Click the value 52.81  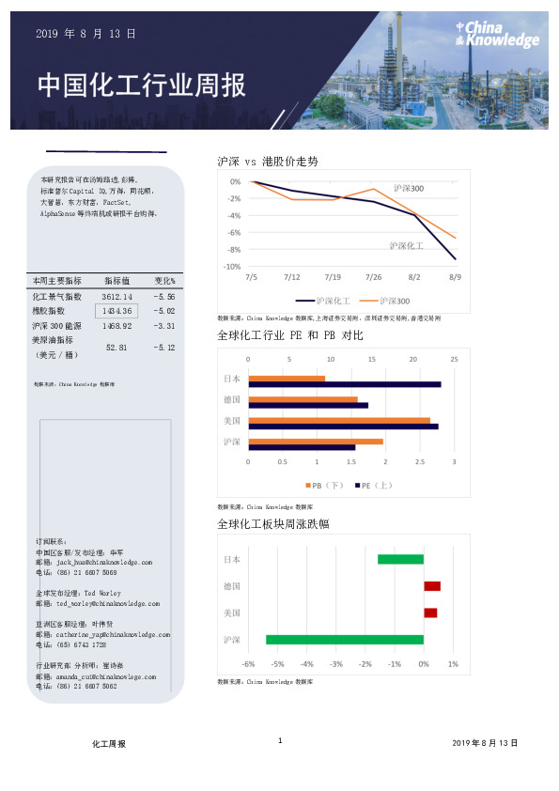[116, 348]
